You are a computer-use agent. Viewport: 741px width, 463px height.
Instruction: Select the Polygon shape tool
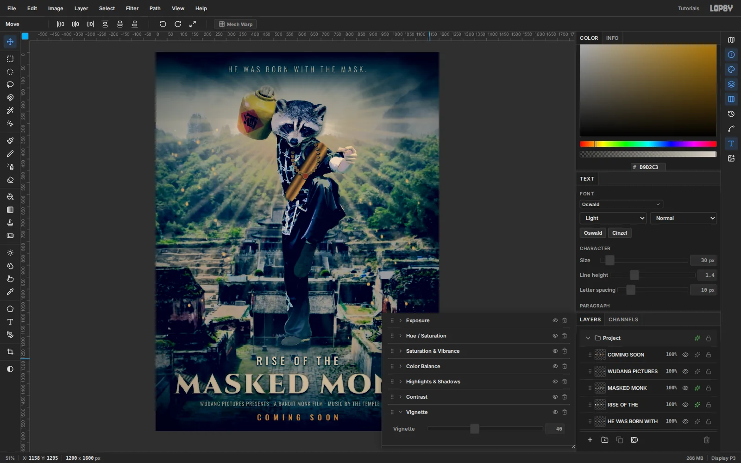point(10,309)
